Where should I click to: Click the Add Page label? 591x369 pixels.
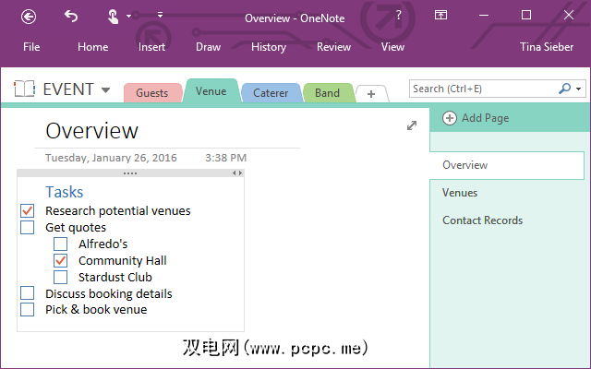(486, 118)
